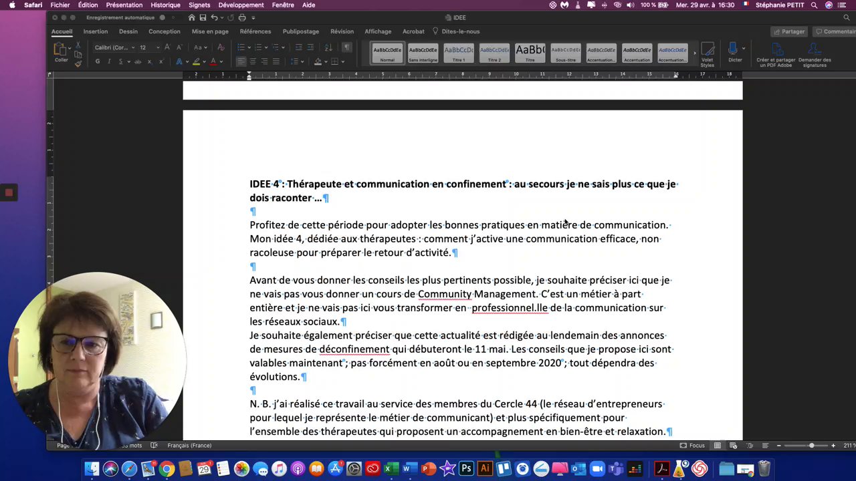The image size is (856, 481).
Task: Toggle superscript formatting
Action: click(160, 61)
